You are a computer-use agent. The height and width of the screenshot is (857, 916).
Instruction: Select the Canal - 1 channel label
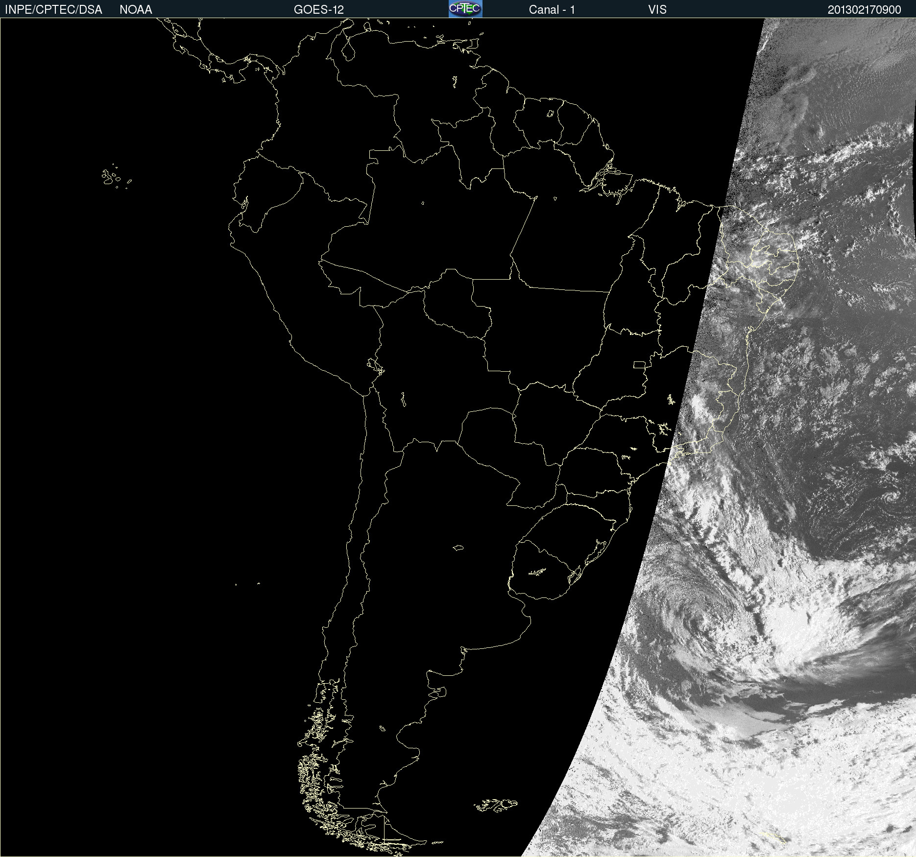pyautogui.click(x=552, y=10)
